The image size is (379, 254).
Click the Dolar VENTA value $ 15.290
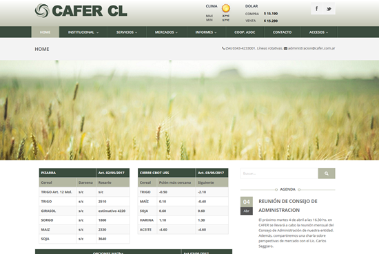271,21
